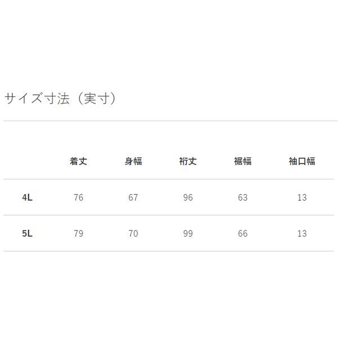Click the 4L 袖口幅 value 13
Viewport: 338px width, 338px height.
point(302,198)
